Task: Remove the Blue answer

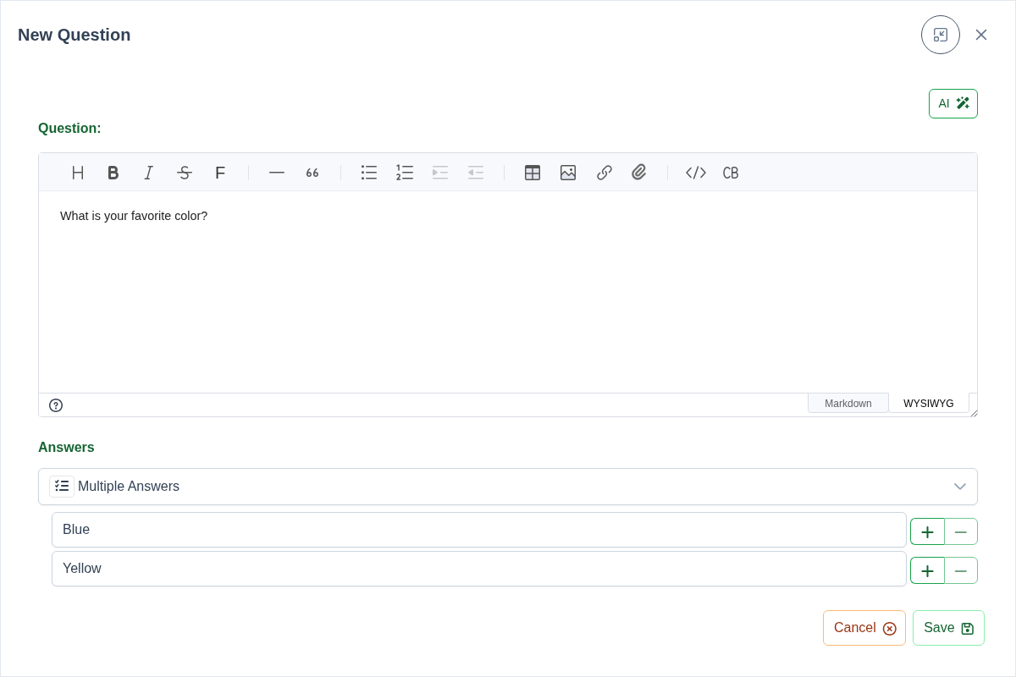Action: point(961,531)
